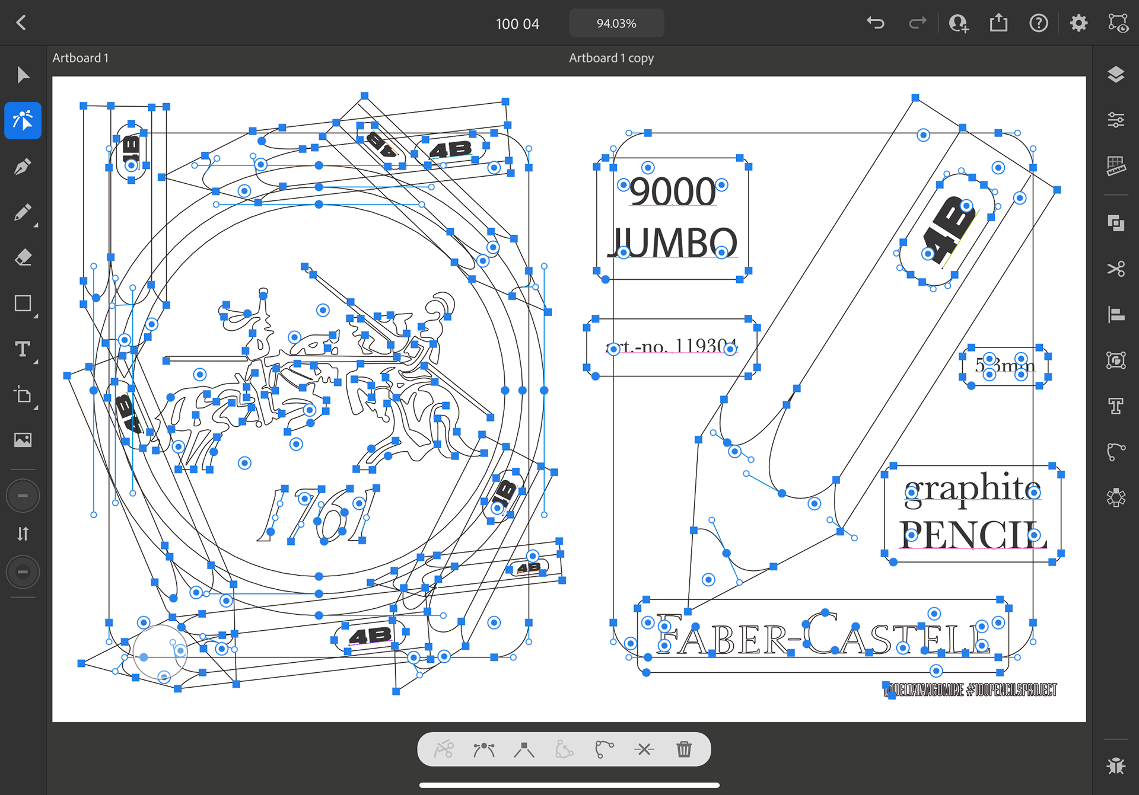Choose the Place Image tool
The image size is (1139, 795).
(x=23, y=440)
